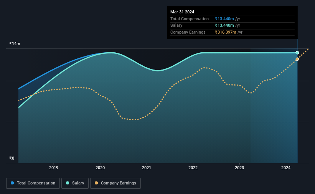Click the ₹0 y-axis label
The width and height of the screenshot is (315, 194).
12,158
